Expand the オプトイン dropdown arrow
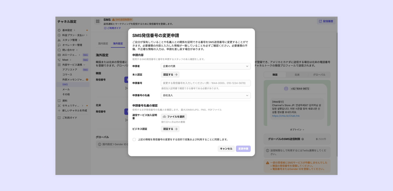Viewport: 393px width, 191px height. coord(303,130)
